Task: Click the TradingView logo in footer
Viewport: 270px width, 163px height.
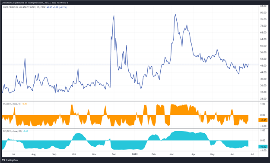Action: [x=10, y=160]
